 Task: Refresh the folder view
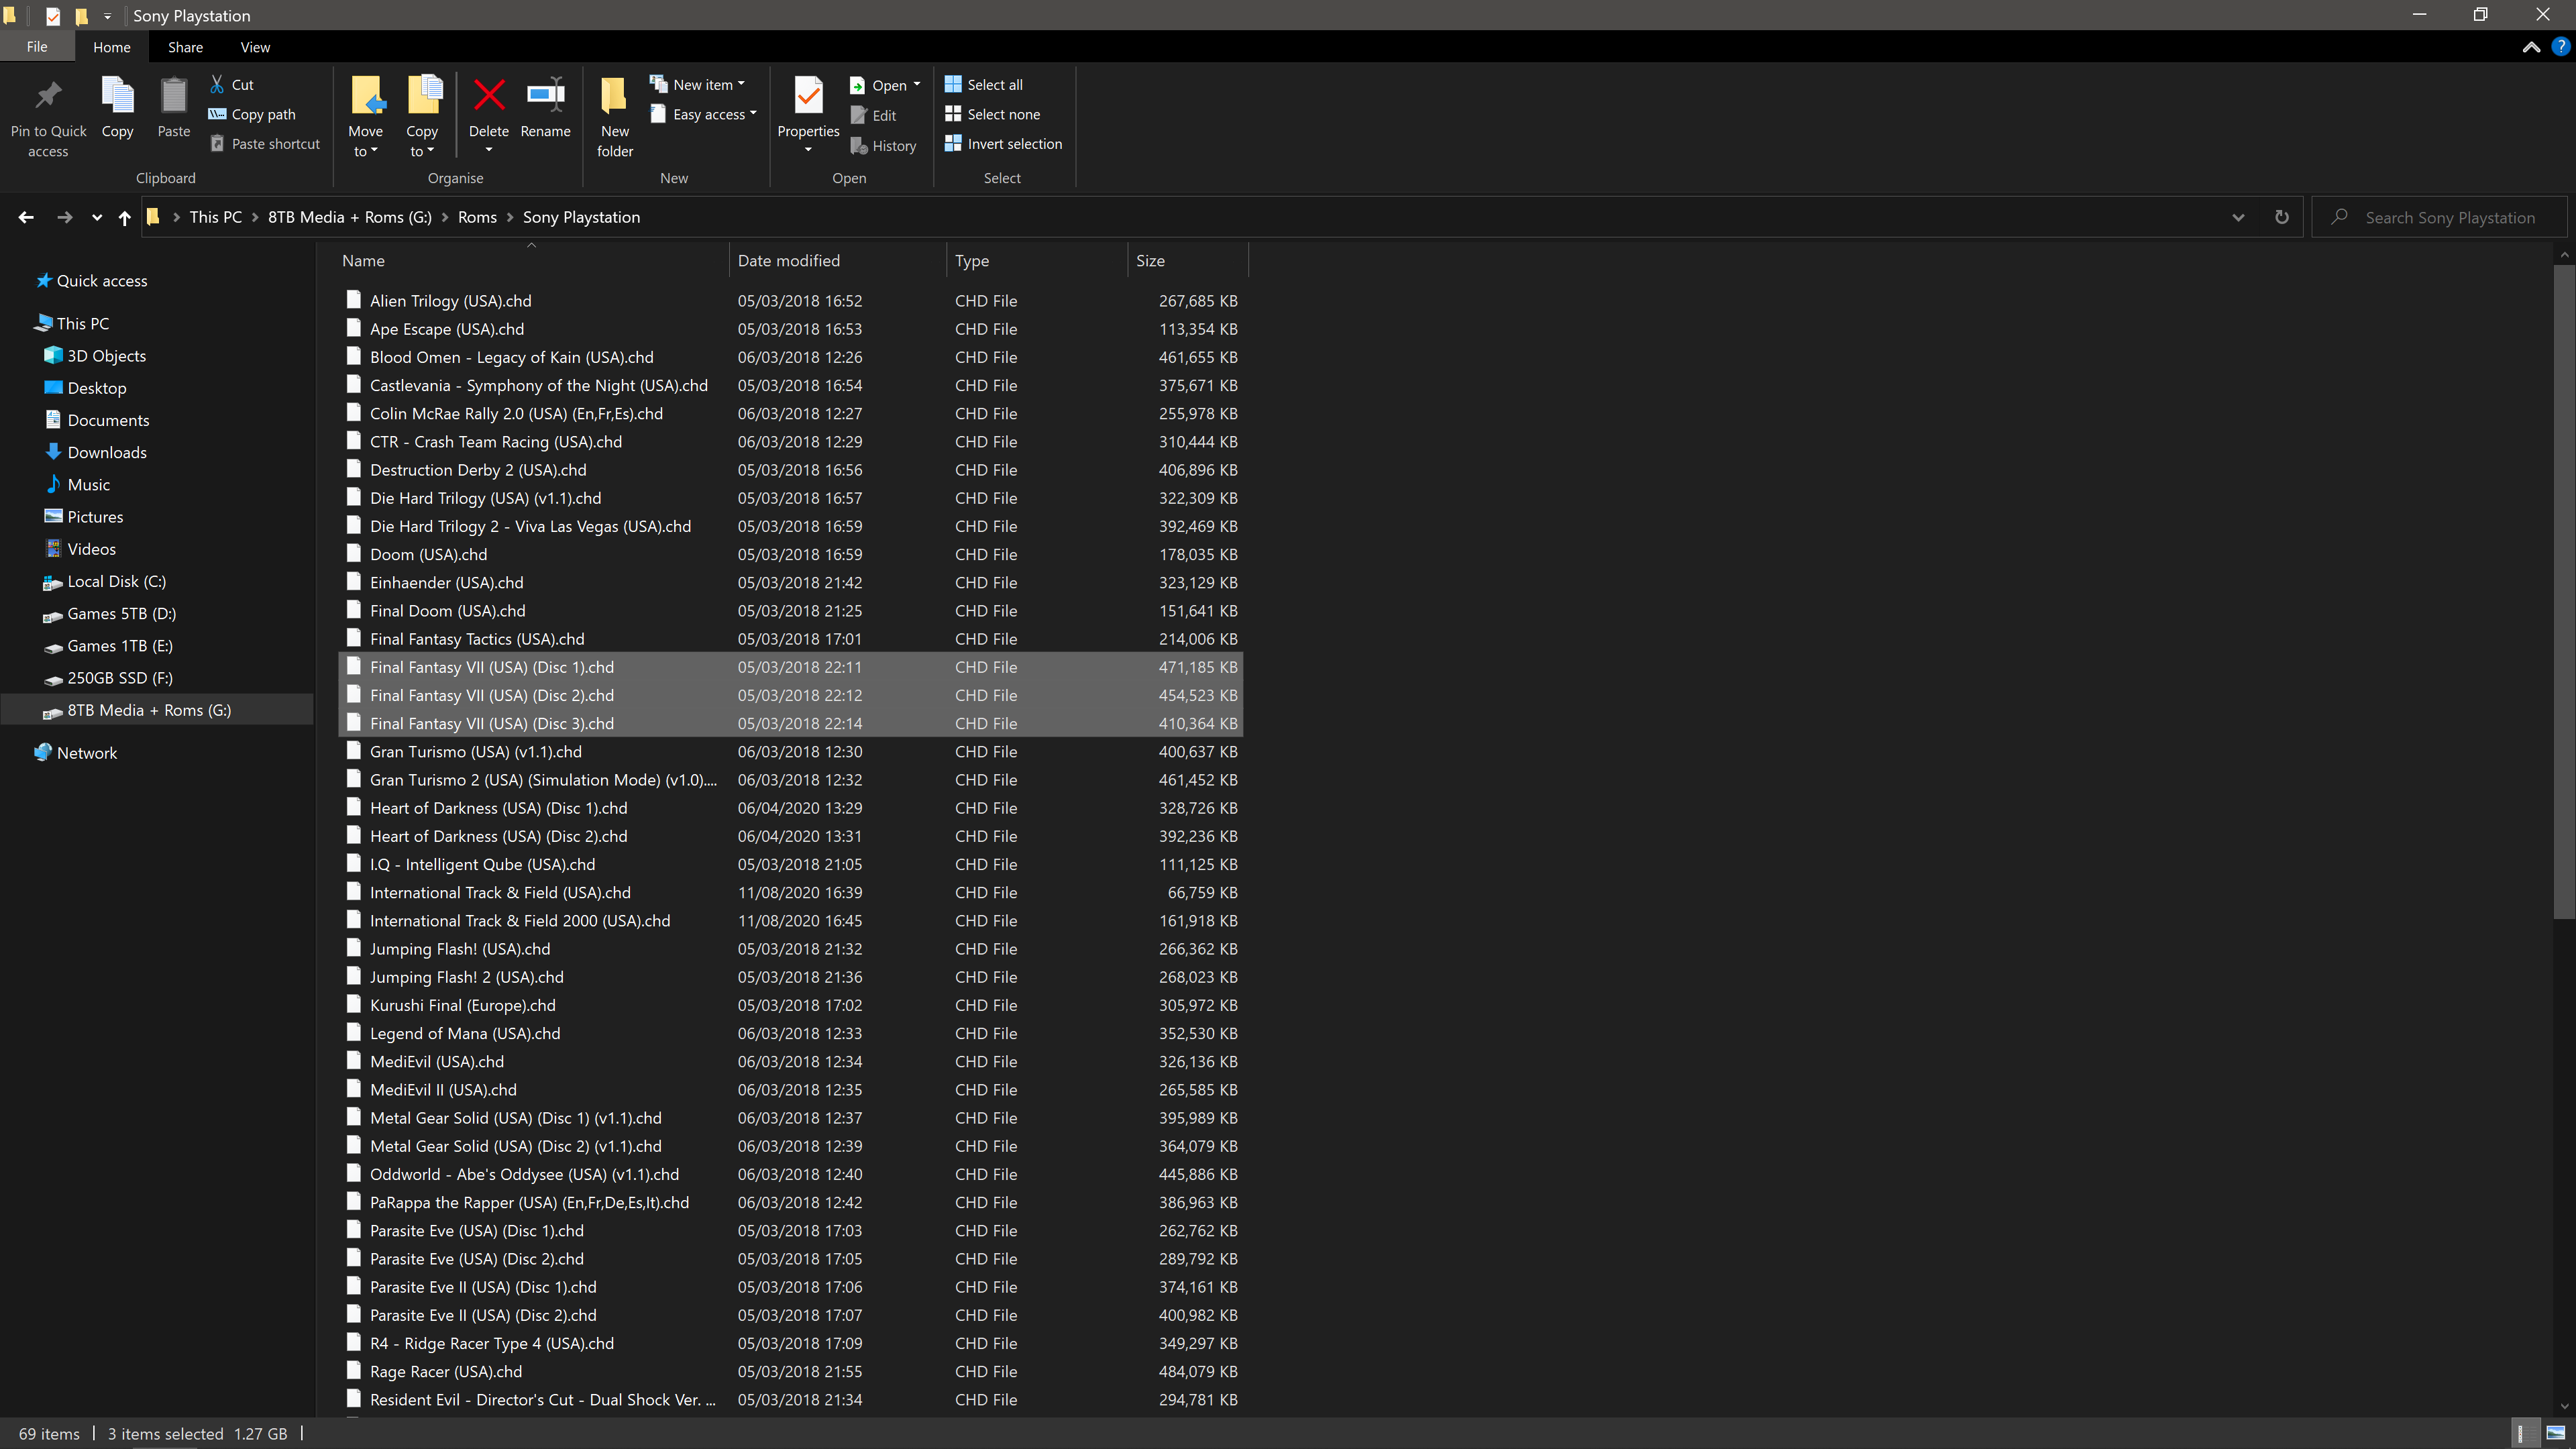pos(2281,217)
